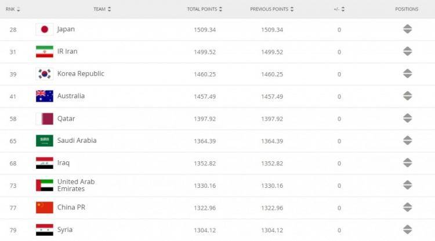The width and height of the screenshot is (435, 241).
Task: Click the Saudi Arabia flag icon
Action: (44, 140)
